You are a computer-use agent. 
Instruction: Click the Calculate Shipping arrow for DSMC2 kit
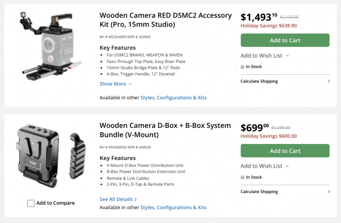click(x=329, y=81)
